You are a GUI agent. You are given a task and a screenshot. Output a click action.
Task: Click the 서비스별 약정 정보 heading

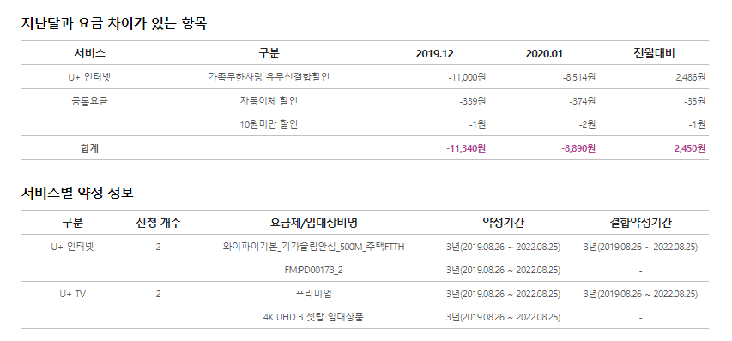click(77, 193)
